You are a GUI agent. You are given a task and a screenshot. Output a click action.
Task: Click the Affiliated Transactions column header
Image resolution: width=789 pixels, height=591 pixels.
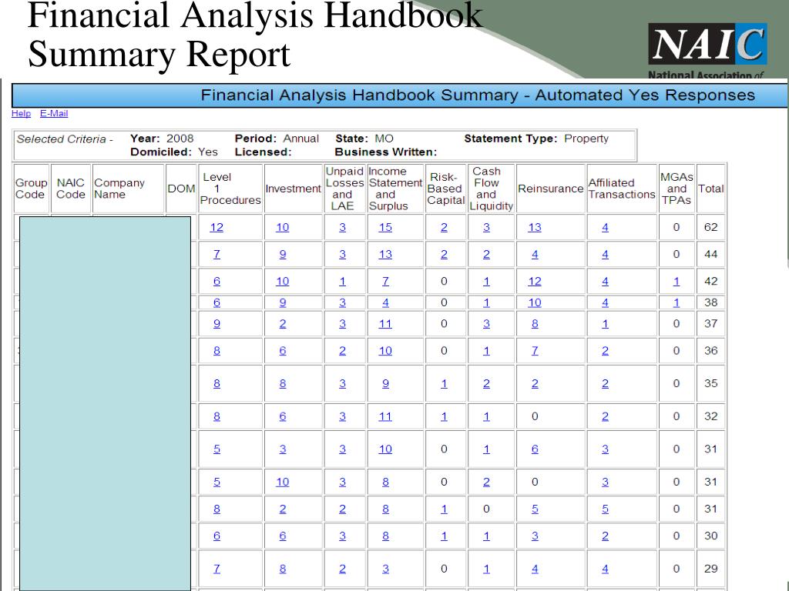622,189
